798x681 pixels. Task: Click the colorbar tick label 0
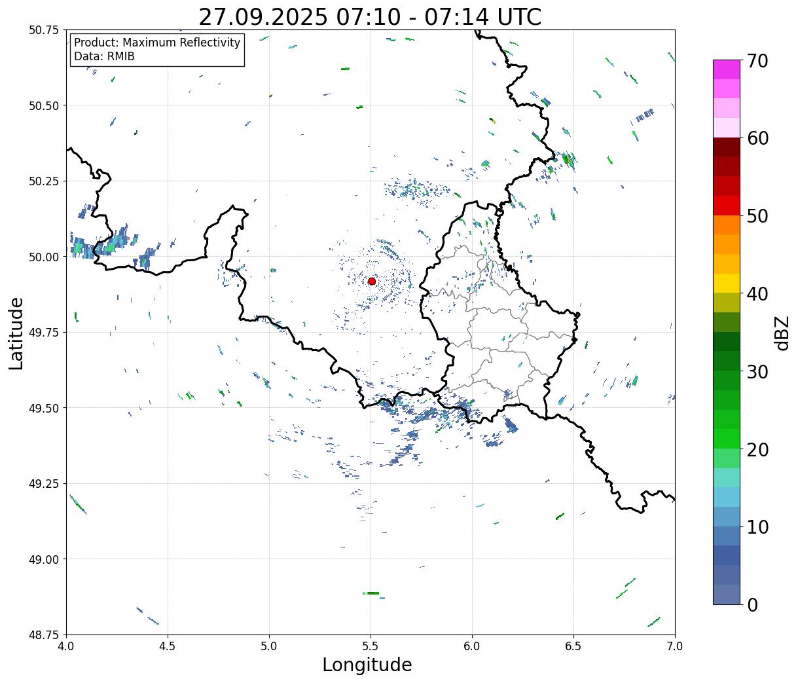pyautogui.click(x=752, y=604)
